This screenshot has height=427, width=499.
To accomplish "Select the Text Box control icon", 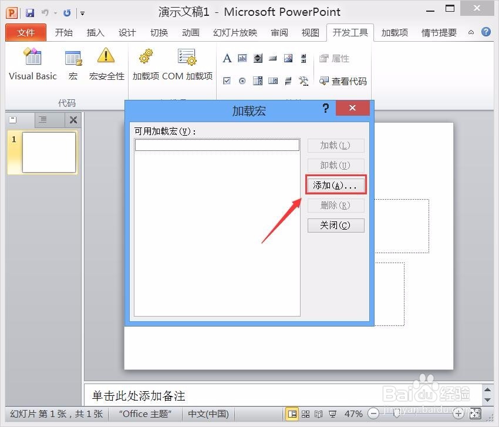I will 242,58.
